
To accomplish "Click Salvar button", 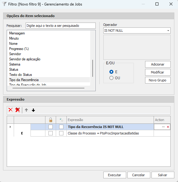I will (x=163, y=175).
